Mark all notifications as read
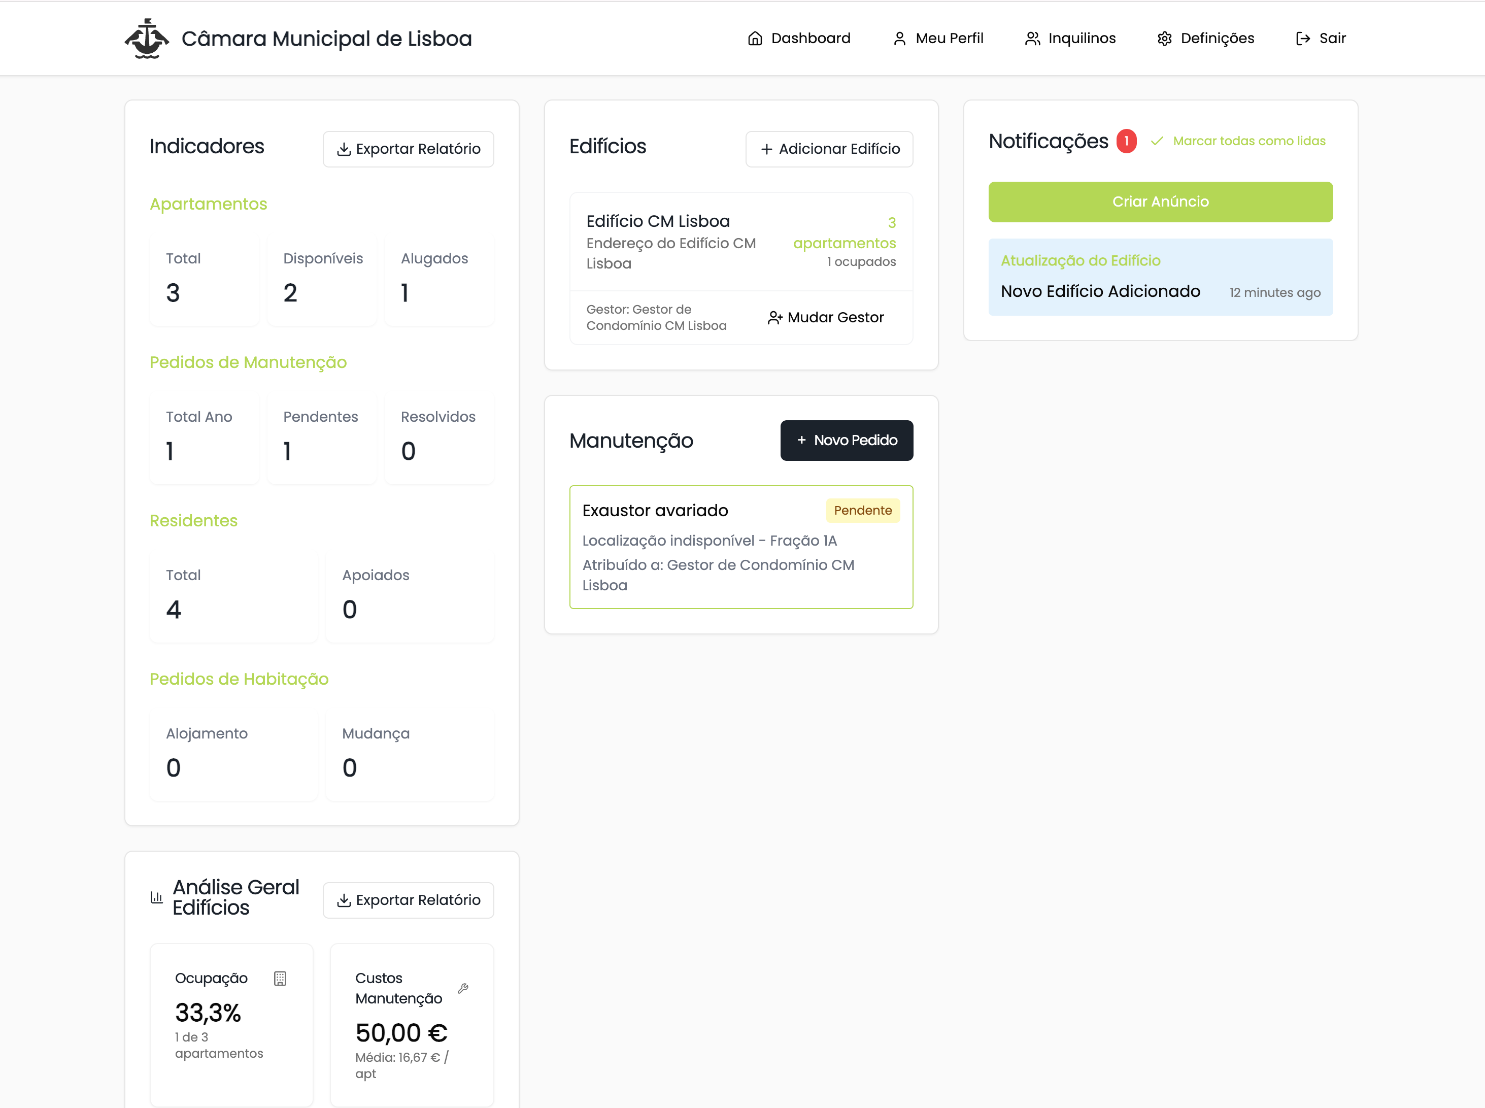 [1238, 141]
